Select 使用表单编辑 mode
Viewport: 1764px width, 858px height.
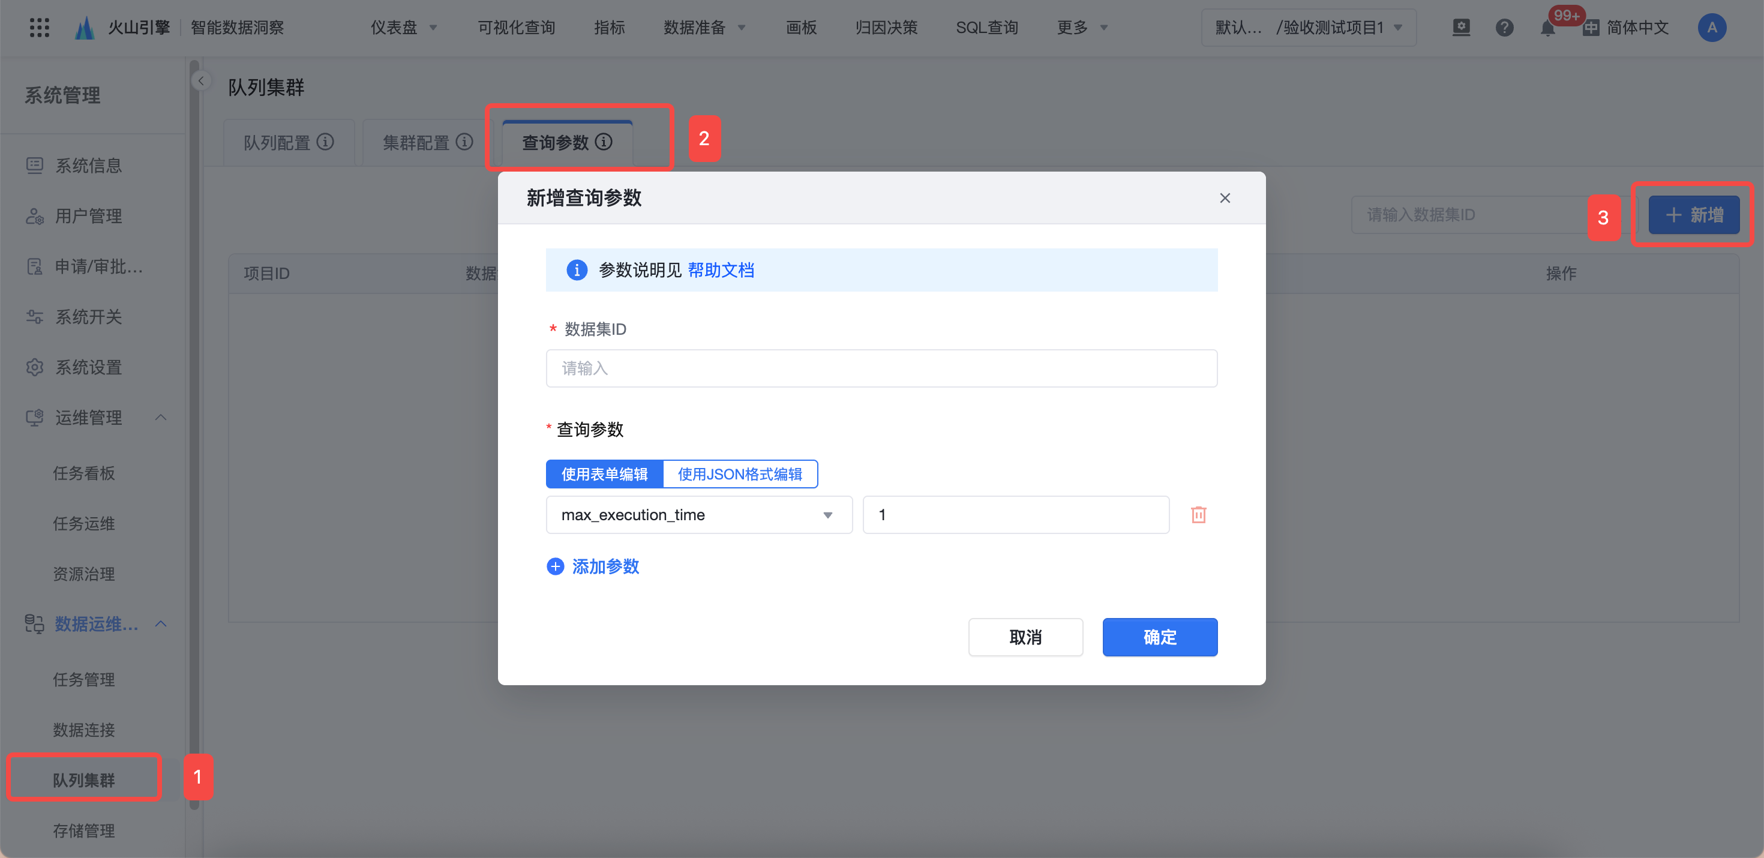(x=604, y=474)
